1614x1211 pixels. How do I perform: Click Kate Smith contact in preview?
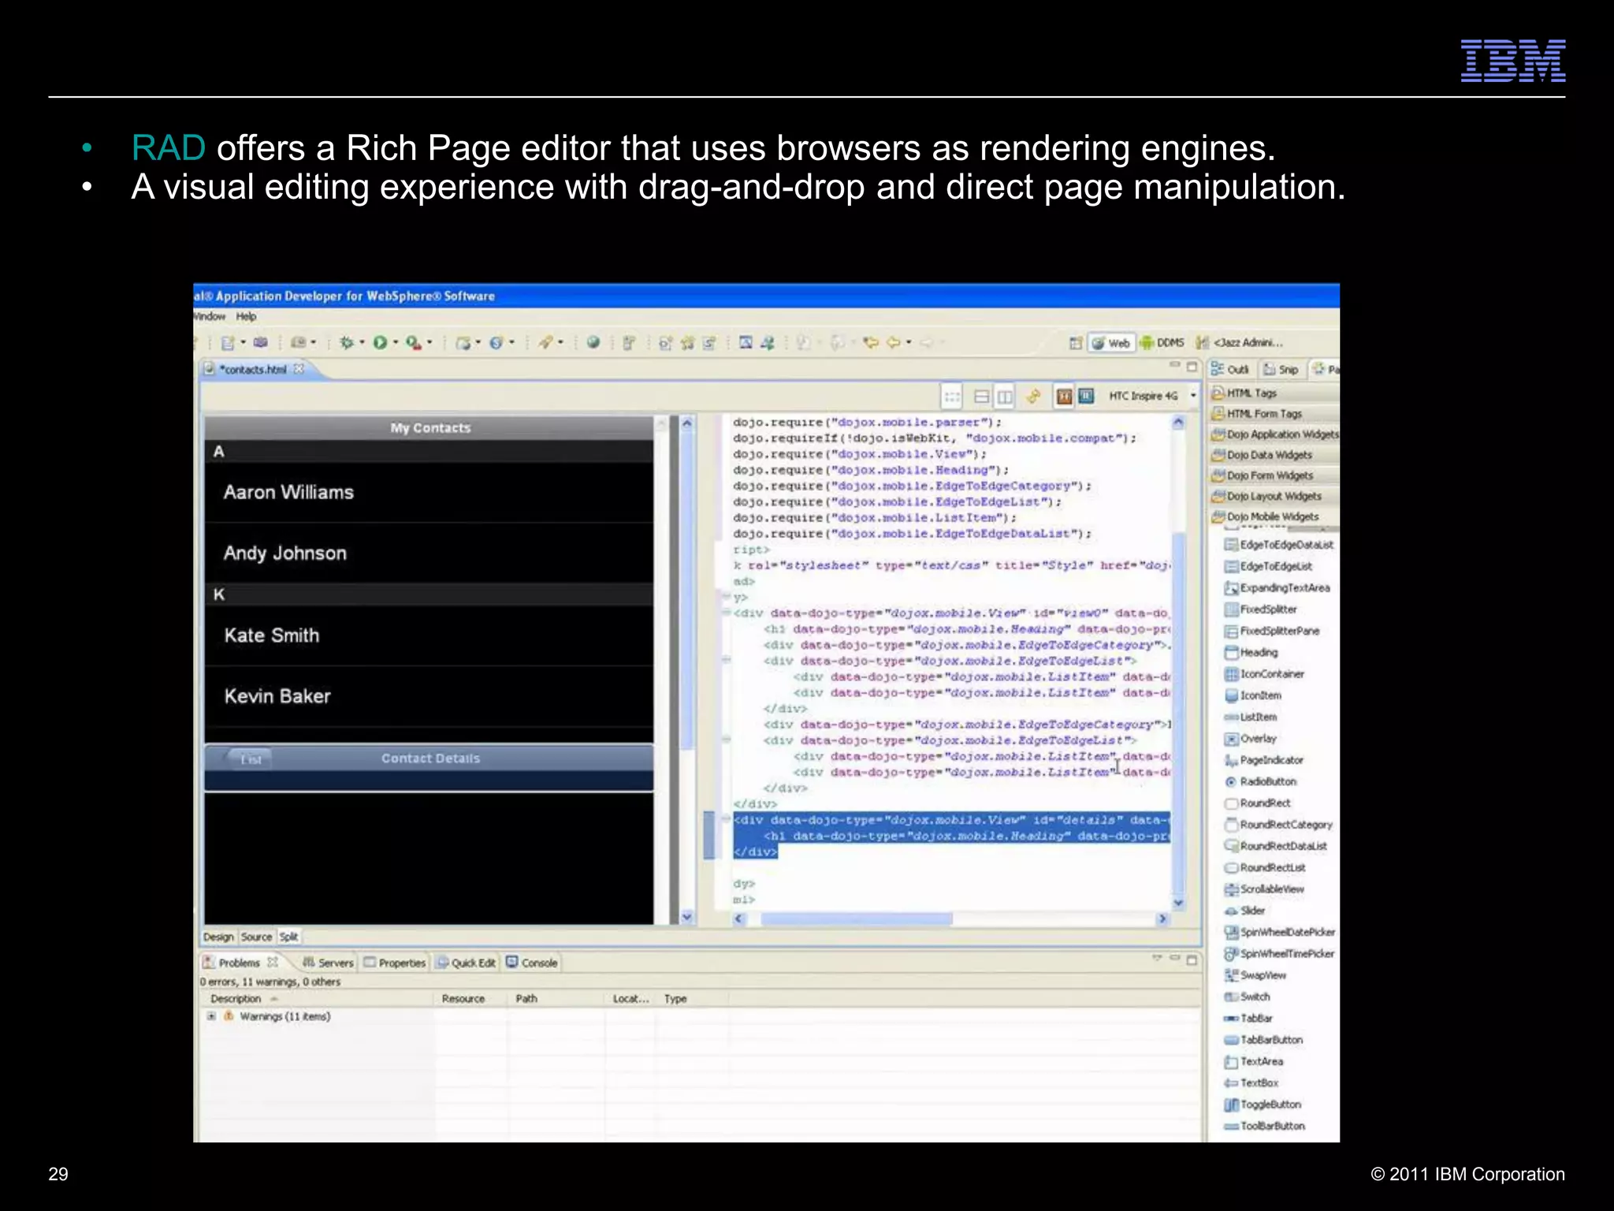[429, 635]
